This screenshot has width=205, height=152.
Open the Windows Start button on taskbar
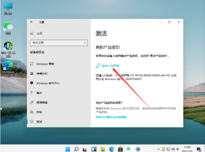(x=68, y=149)
